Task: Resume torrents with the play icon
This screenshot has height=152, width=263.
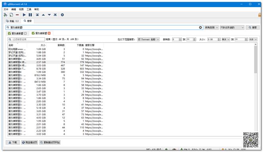Action: [x=24, y=15]
